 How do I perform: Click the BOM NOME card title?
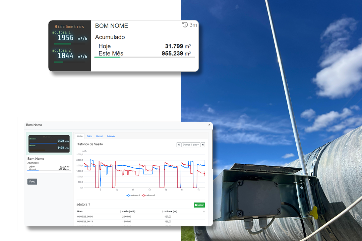click(112, 26)
